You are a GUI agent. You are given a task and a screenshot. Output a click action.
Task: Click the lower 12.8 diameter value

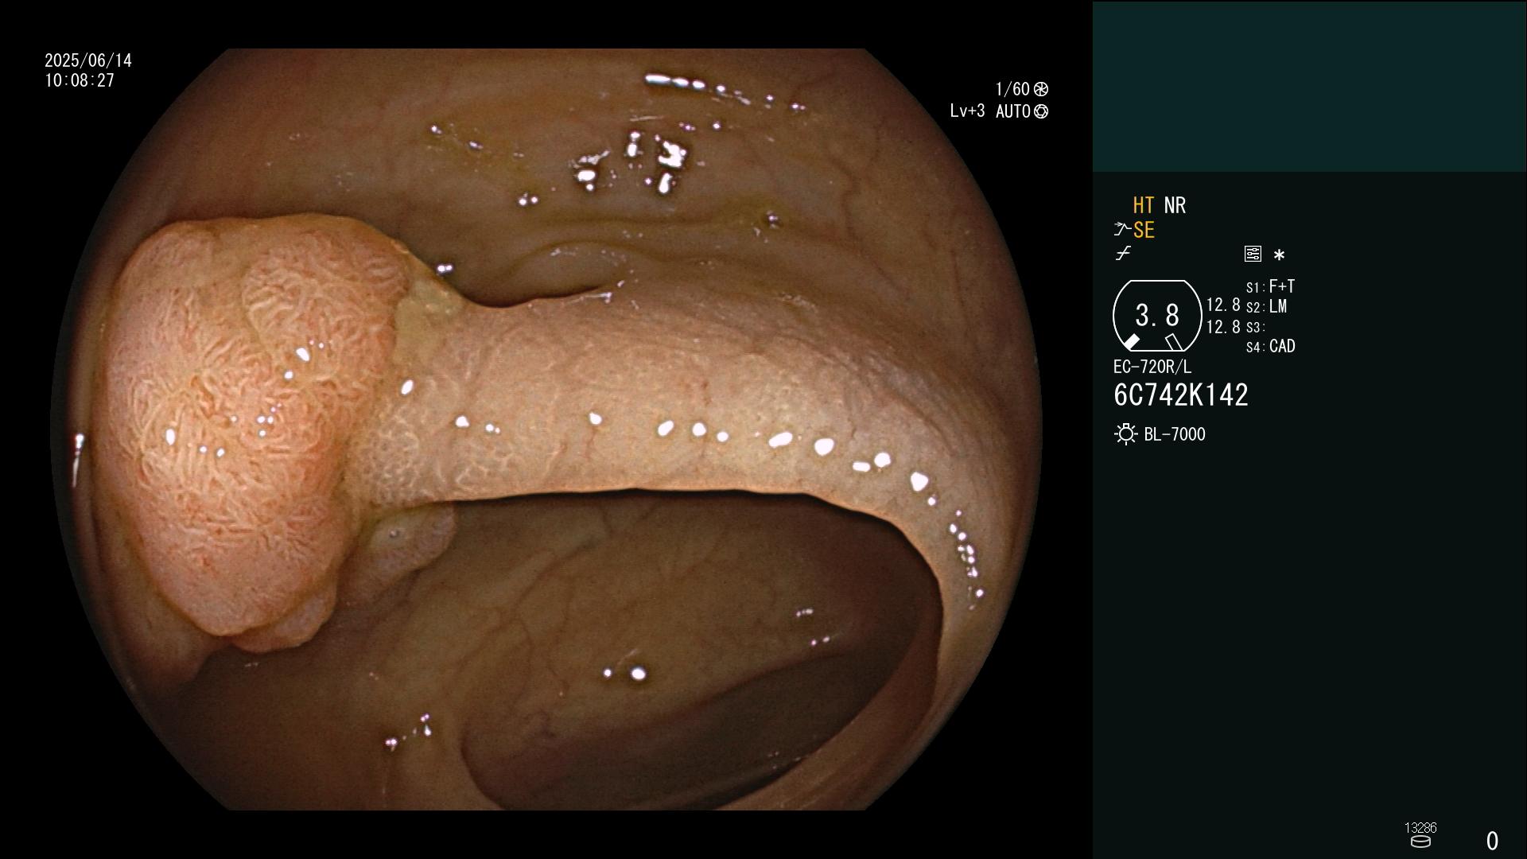point(1223,327)
